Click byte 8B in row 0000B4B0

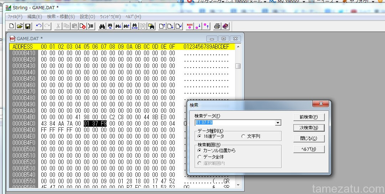click(155, 117)
